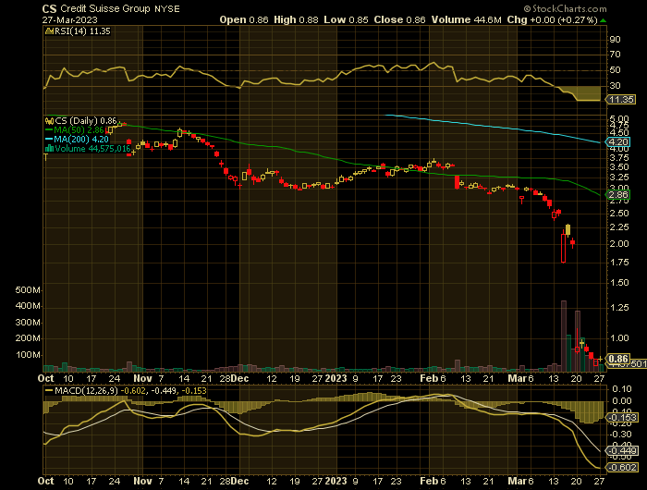Screen dimensions: 647x490
Task: Click the yellow T marker at the chart's left edge
Action: point(46,157)
